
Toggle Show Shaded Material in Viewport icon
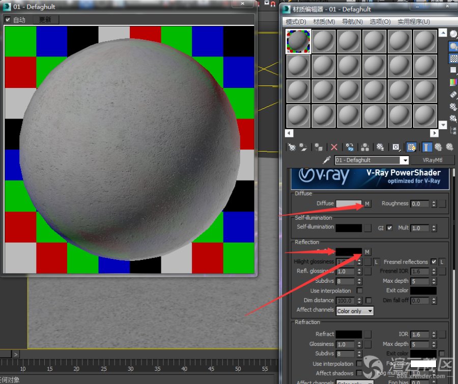(412, 147)
